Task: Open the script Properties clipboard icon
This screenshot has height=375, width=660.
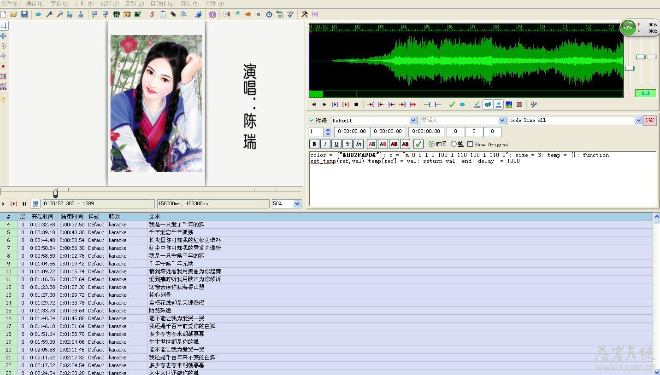Action: coord(163,14)
